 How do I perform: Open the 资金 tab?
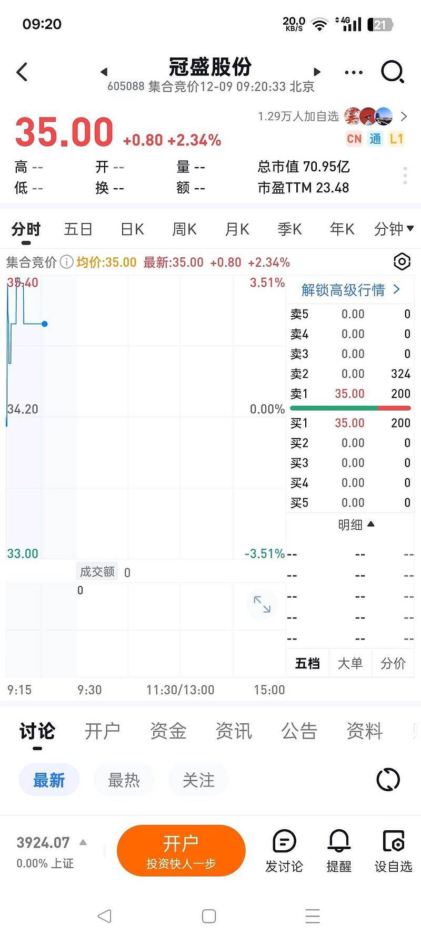(168, 731)
